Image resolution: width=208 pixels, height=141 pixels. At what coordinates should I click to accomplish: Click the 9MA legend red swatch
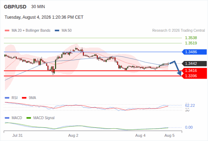click(x=24, y=98)
